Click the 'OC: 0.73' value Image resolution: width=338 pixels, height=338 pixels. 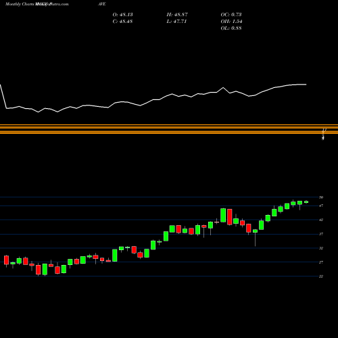[231, 15]
